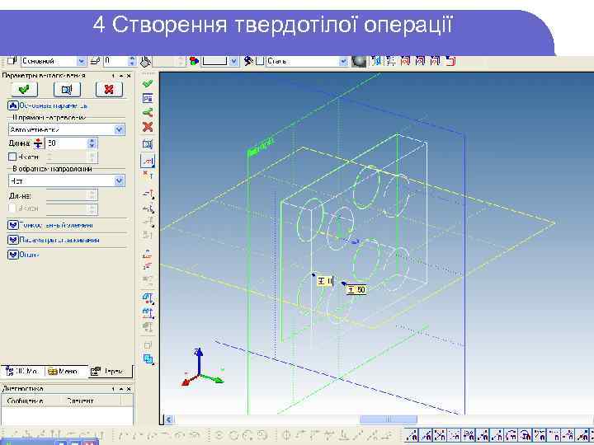Click the last red-blue rotate icon in top toolbar

coord(450,61)
